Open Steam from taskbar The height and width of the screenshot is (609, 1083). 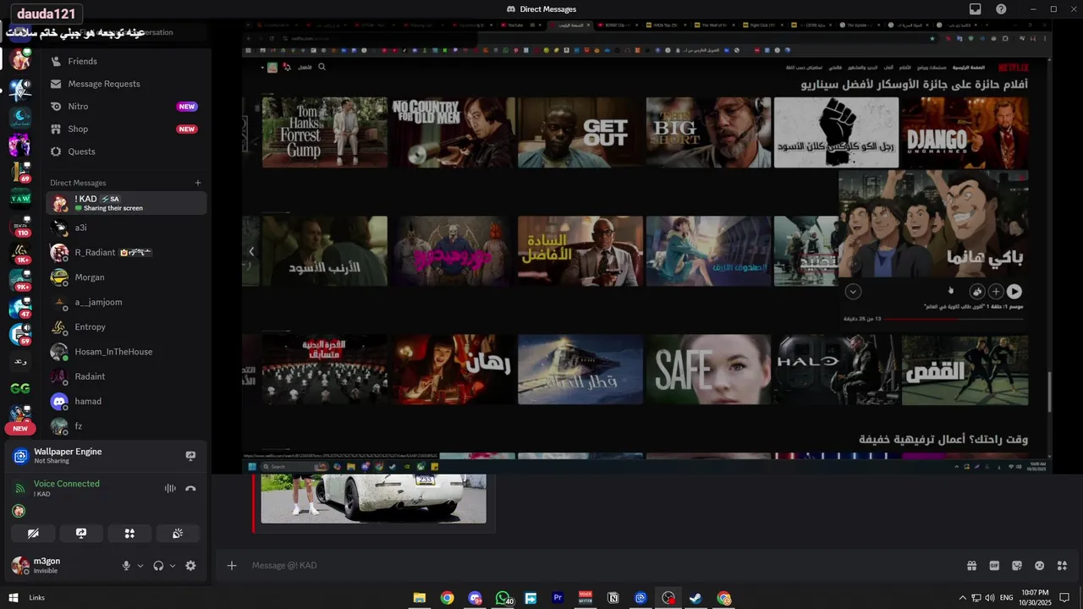(695, 598)
